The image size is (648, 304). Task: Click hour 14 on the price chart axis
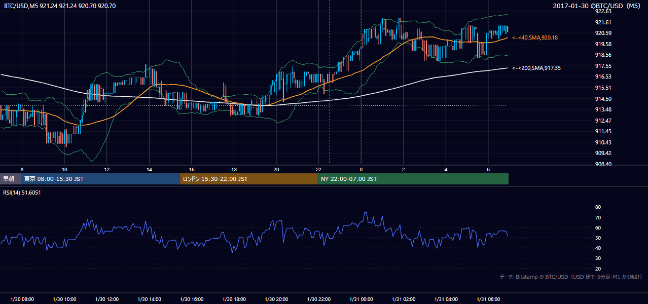pos(149,169)
